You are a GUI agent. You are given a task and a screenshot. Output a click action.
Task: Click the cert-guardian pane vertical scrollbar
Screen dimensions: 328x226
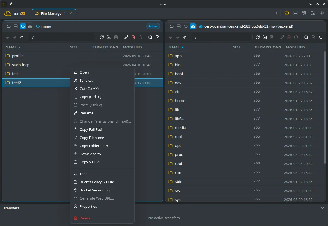tap(325, 108)
